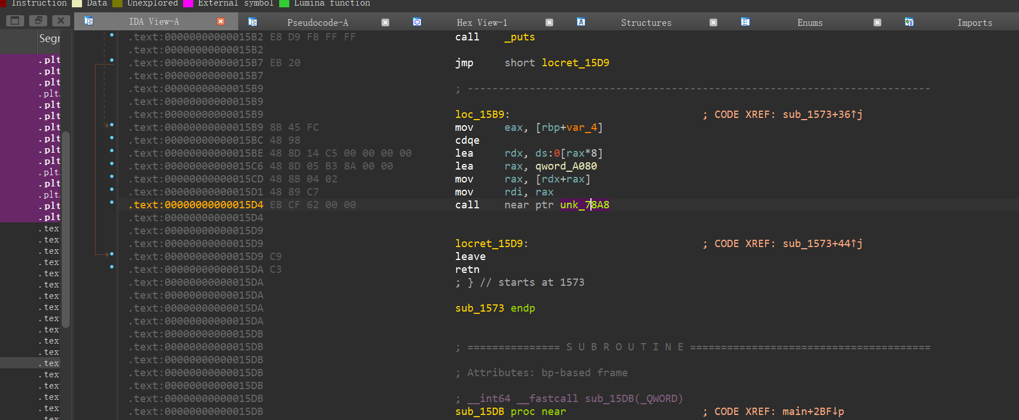Click the qword_A080 operand
Viewport: 1019px width, 420px height.
(566, 166)
